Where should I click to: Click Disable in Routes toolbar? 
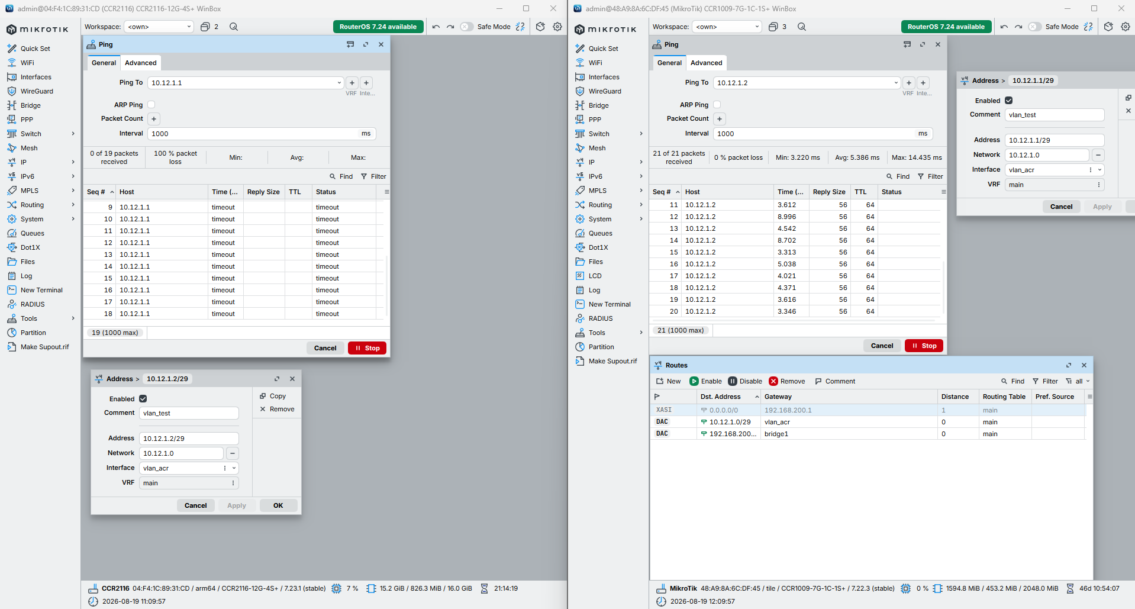(x=745, y=381)
